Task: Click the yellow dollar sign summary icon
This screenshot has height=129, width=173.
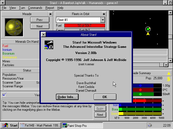Action: (169, 79)
